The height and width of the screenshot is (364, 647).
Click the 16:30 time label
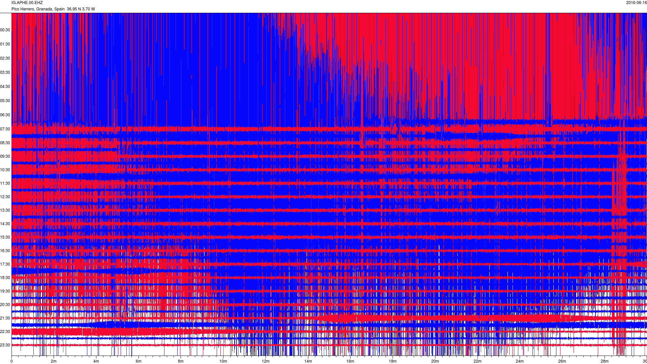pyautogui.click(x=5, y=251)
